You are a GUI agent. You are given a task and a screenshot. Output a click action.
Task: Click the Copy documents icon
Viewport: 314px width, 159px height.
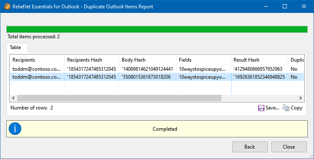click(x=286, y=108)
